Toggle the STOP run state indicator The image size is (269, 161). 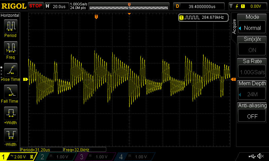36,6
